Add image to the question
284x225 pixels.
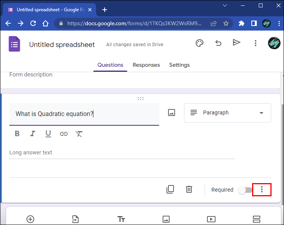pos(171,112)
